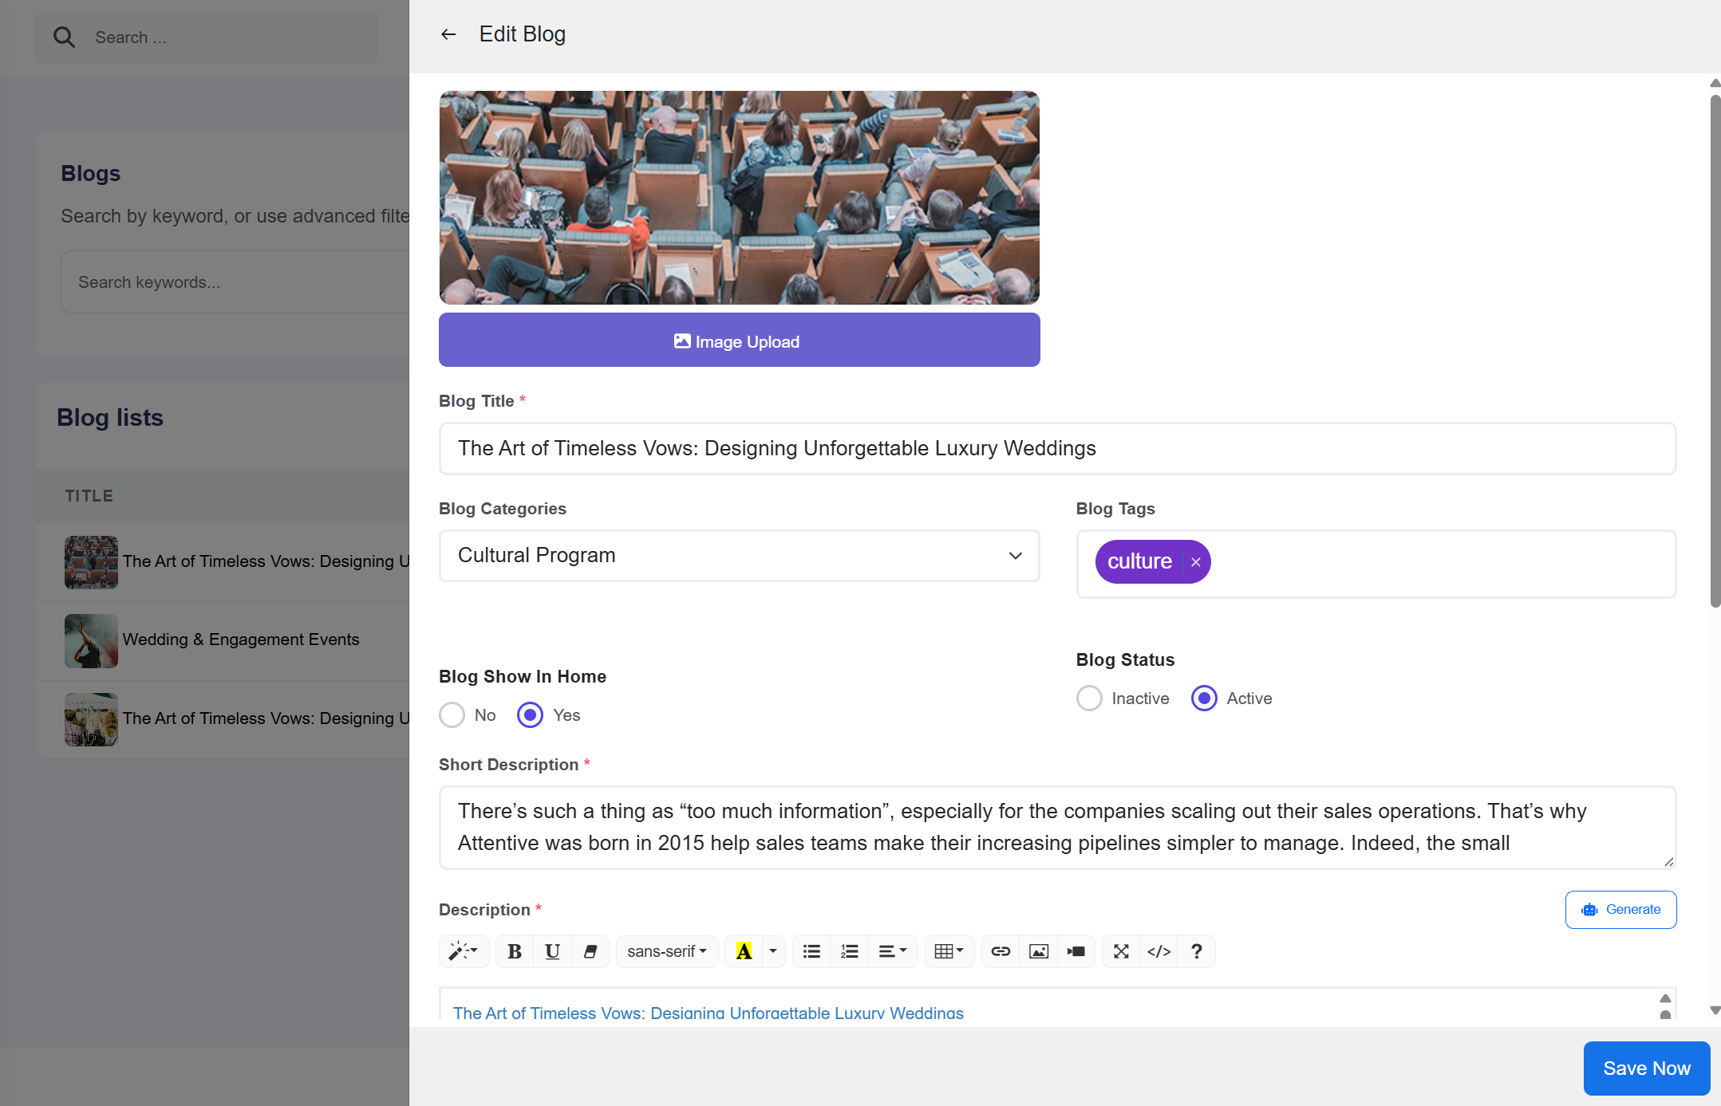Toggle fullscreen editor mode icon
The width and height of the screenshot is (1721, 1106).
pos(1121,951)
